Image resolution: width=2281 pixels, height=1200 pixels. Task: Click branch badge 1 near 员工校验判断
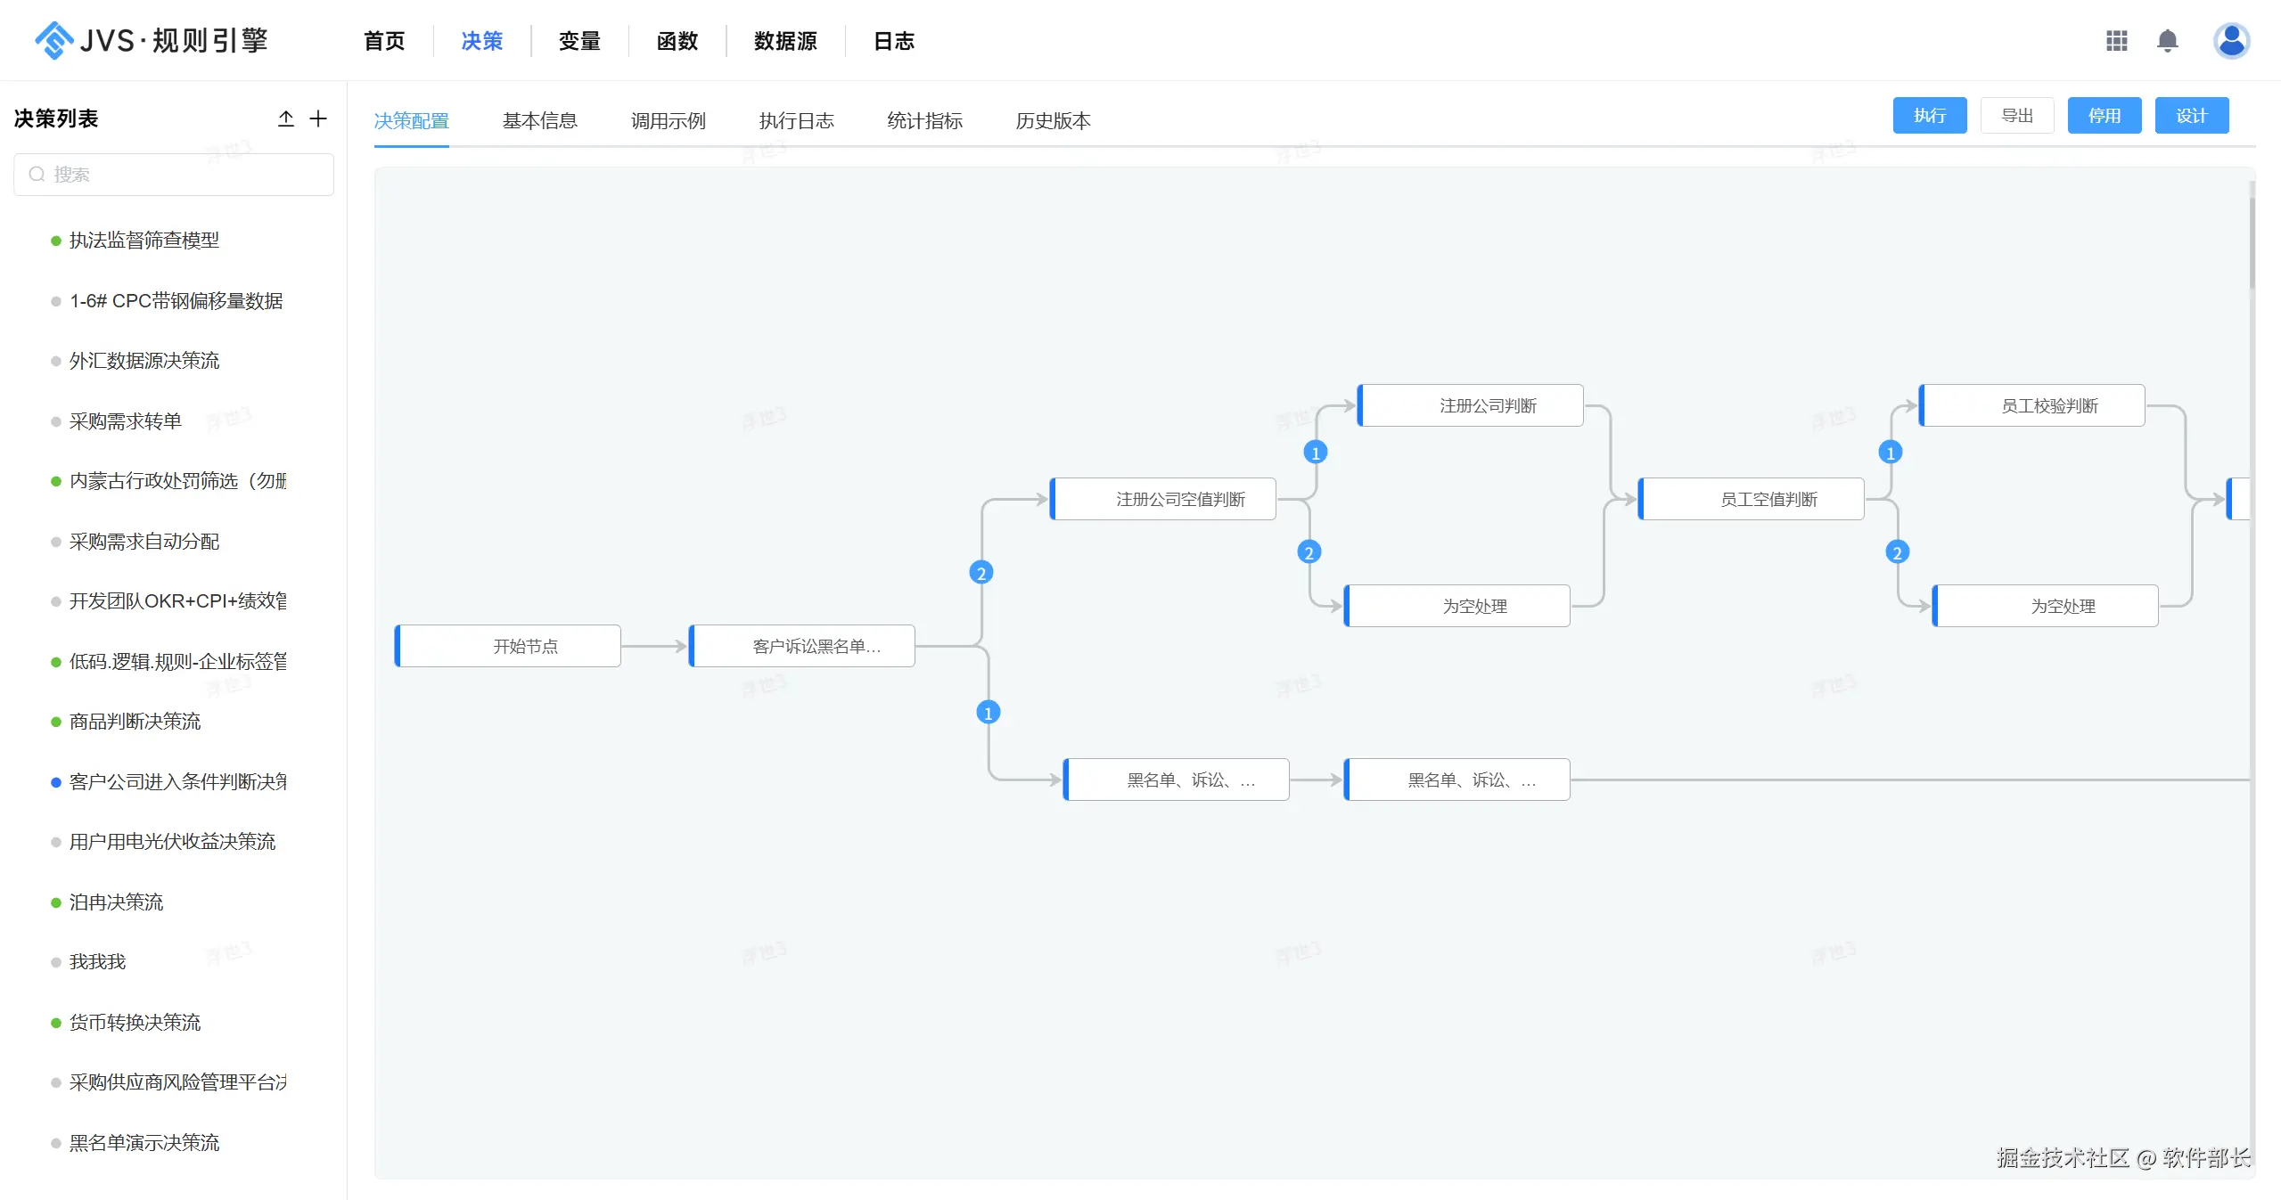tap(1890, 453)
